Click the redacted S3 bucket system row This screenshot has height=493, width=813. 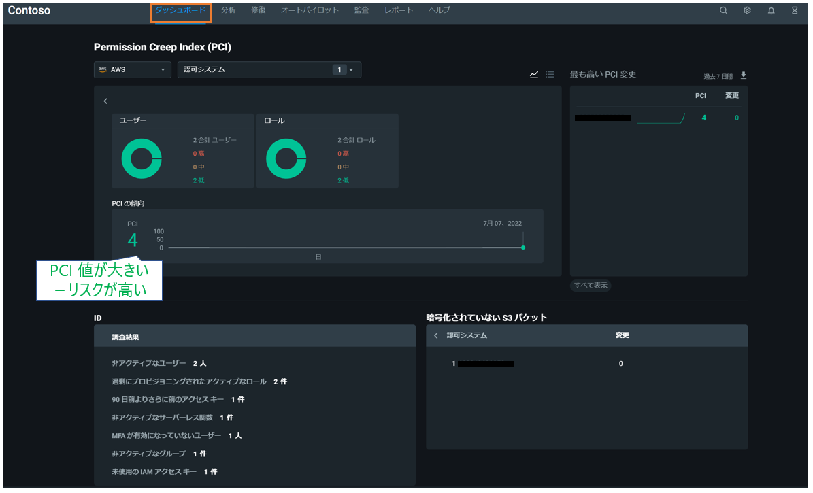coord(486,364)
